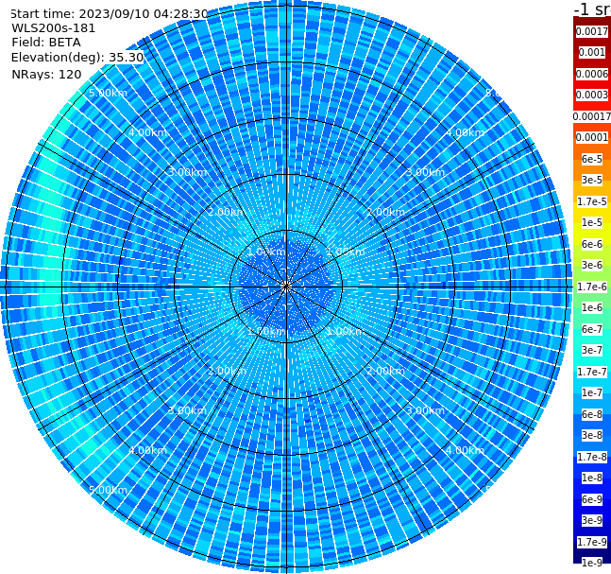Select the 1.7e-7 colorbar label
The height and width of the screenshot is (574, 611).
tap(592, 372)
